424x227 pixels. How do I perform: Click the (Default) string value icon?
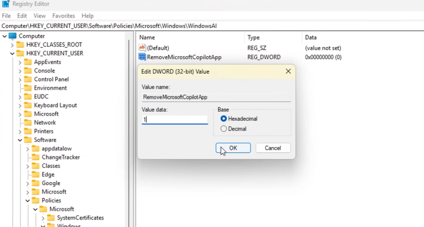pyautogui.click(x=142, y=48)
